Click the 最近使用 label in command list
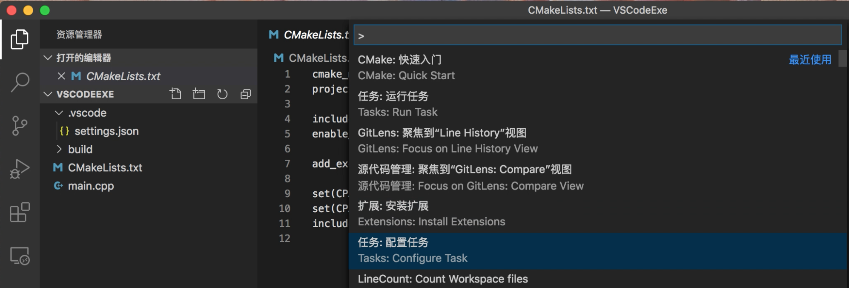Viewport: 849px width, 288px height. tap(810, 60)
